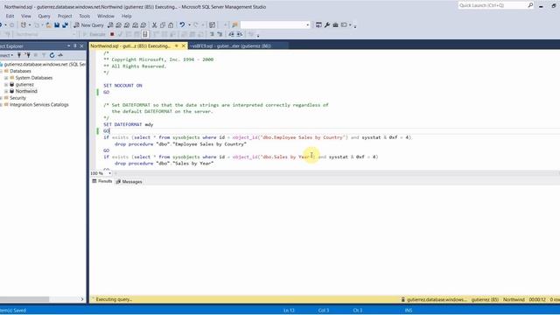560x315 pixels.
Task: Click the Quick Launch search box
Action: tap(496, 5)
